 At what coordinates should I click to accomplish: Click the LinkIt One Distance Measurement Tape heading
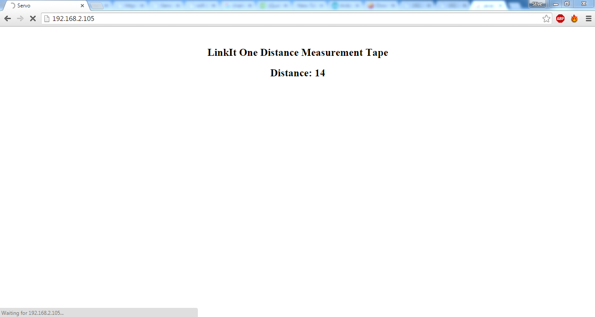pos(298,52)
